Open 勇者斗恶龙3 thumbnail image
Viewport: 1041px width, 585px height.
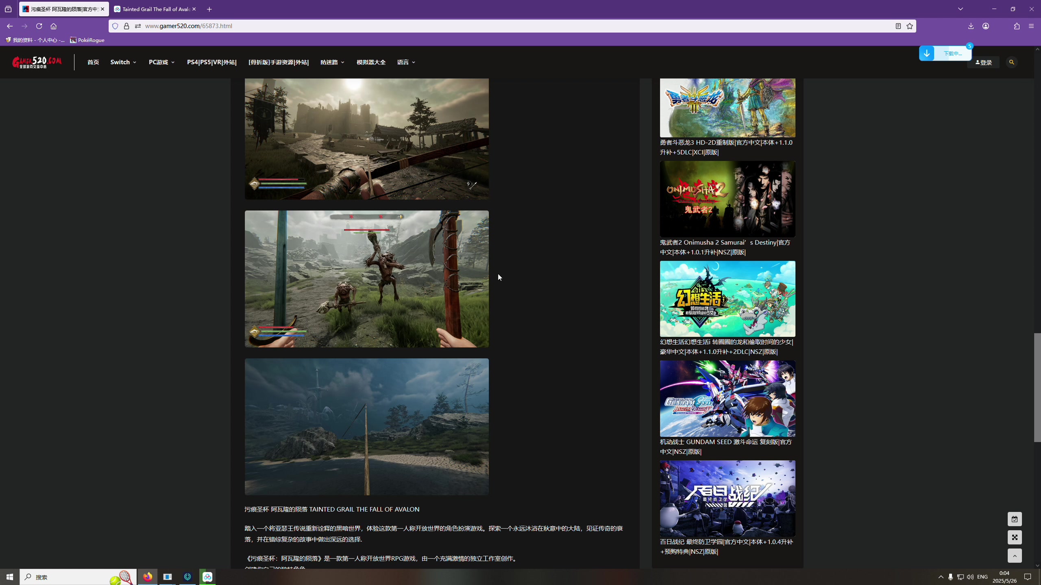[x=727, y=108]
